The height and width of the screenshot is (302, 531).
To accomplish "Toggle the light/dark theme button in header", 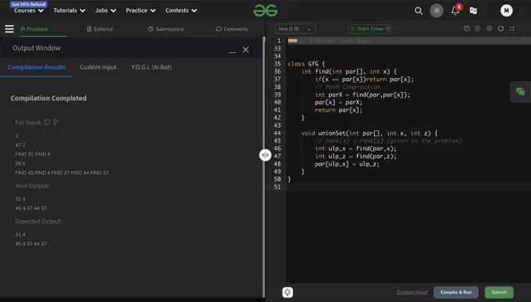I will pos(437,11).
